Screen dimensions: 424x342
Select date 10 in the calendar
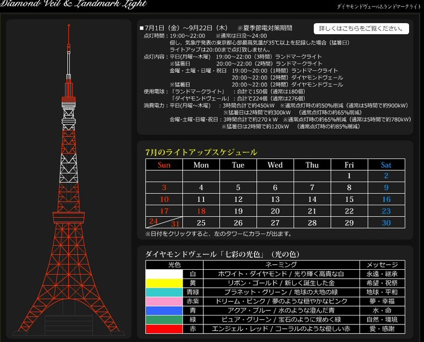click(164, 200)
